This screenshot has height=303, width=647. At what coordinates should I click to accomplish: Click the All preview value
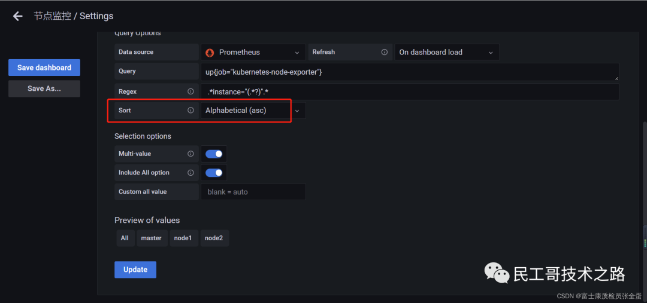click(125, 238)
